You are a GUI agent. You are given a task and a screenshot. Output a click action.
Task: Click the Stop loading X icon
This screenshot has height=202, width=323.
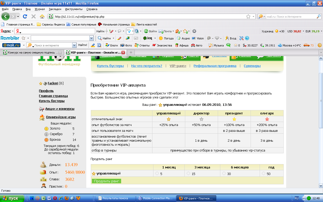[x=33, y=16]
